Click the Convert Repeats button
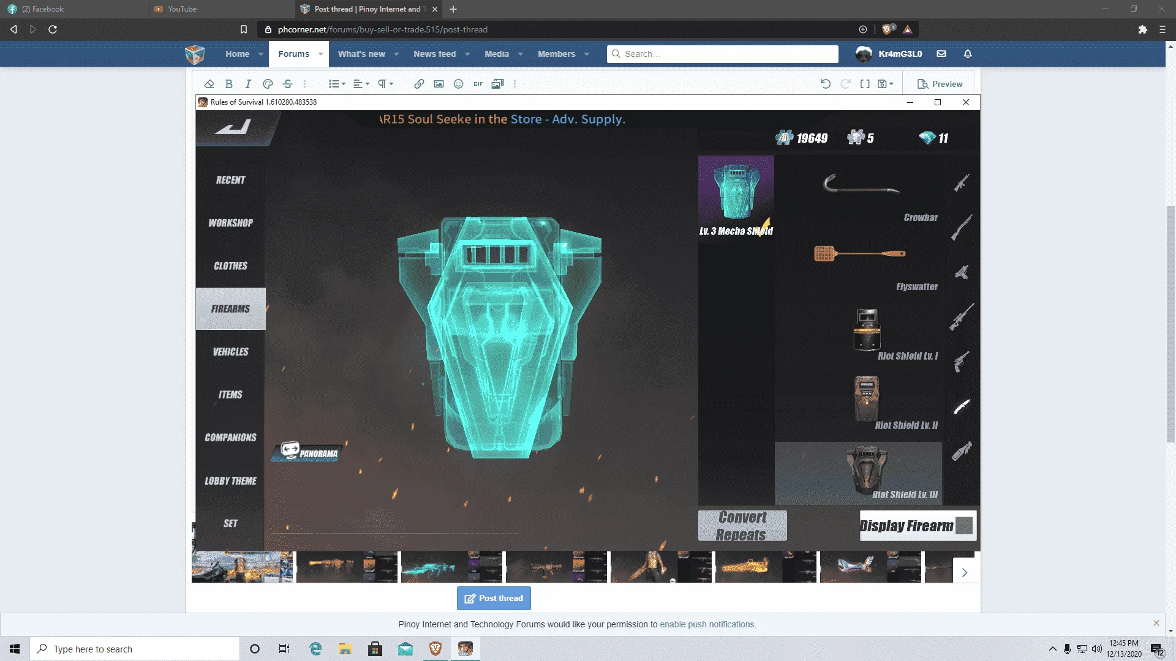Screen dimensions: 1176x661 pos(742,526)
